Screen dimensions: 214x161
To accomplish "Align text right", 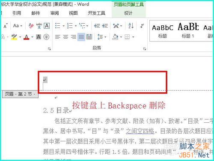I will click(74, 37).
